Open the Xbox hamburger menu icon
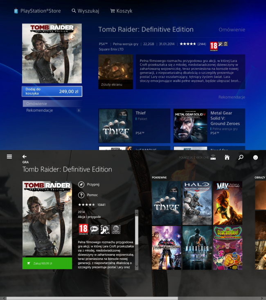The image size is (266, 300). pos(9,156)
